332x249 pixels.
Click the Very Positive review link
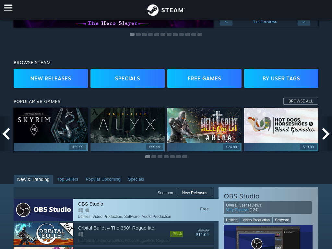point(237,210)
